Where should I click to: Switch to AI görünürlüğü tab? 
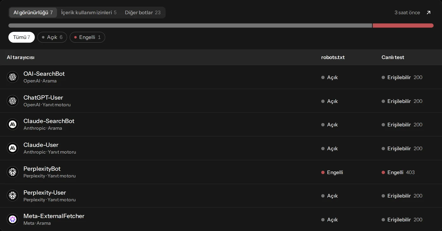click(33, 13)
